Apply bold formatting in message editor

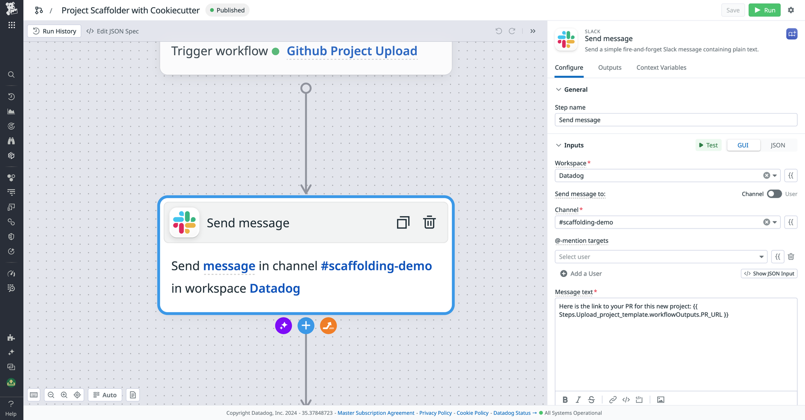565,400
